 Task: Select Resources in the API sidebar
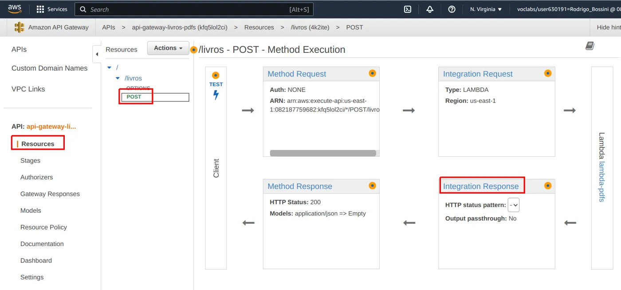(38, 144)
